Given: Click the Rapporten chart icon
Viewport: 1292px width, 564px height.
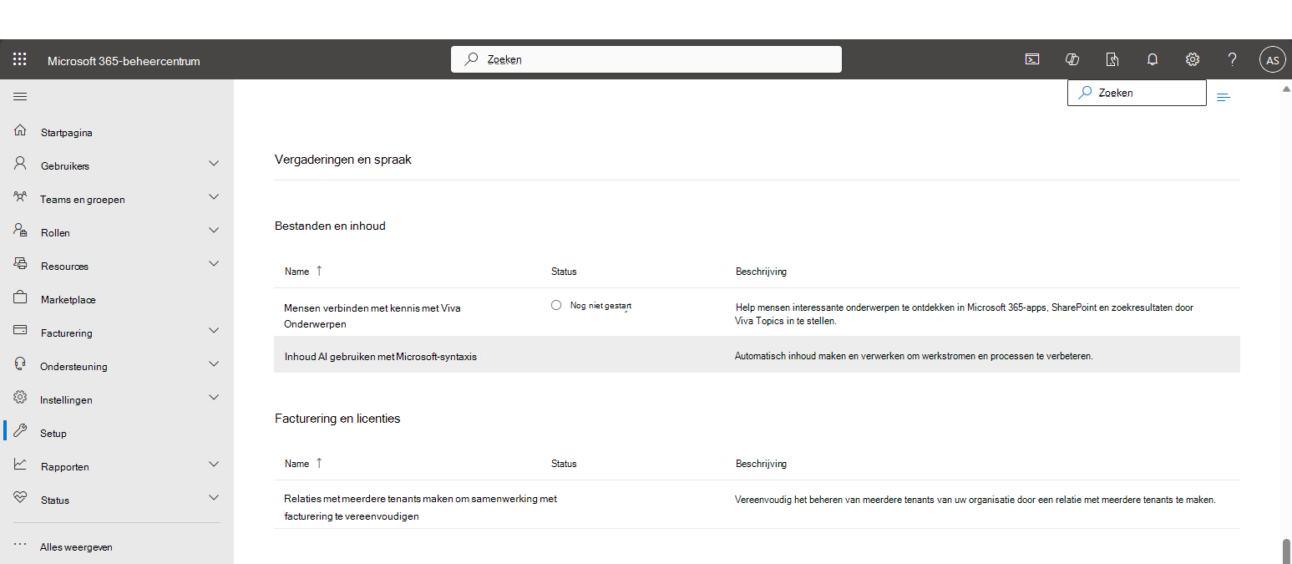Looking at the screenshot, I should [21, 465].
